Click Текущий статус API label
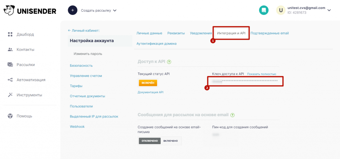The image size is (340, 159). (x=153, y=74)
